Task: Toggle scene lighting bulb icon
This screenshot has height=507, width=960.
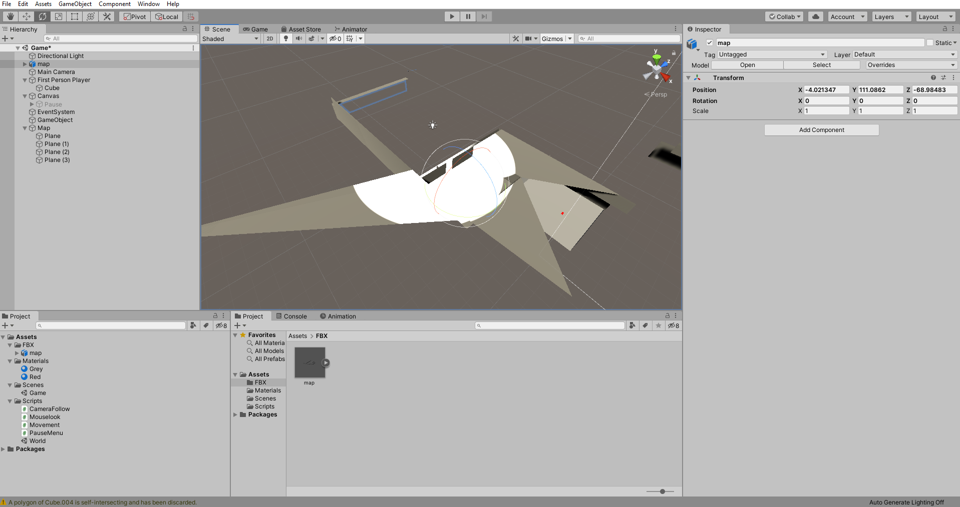Action: pos(286,38)
